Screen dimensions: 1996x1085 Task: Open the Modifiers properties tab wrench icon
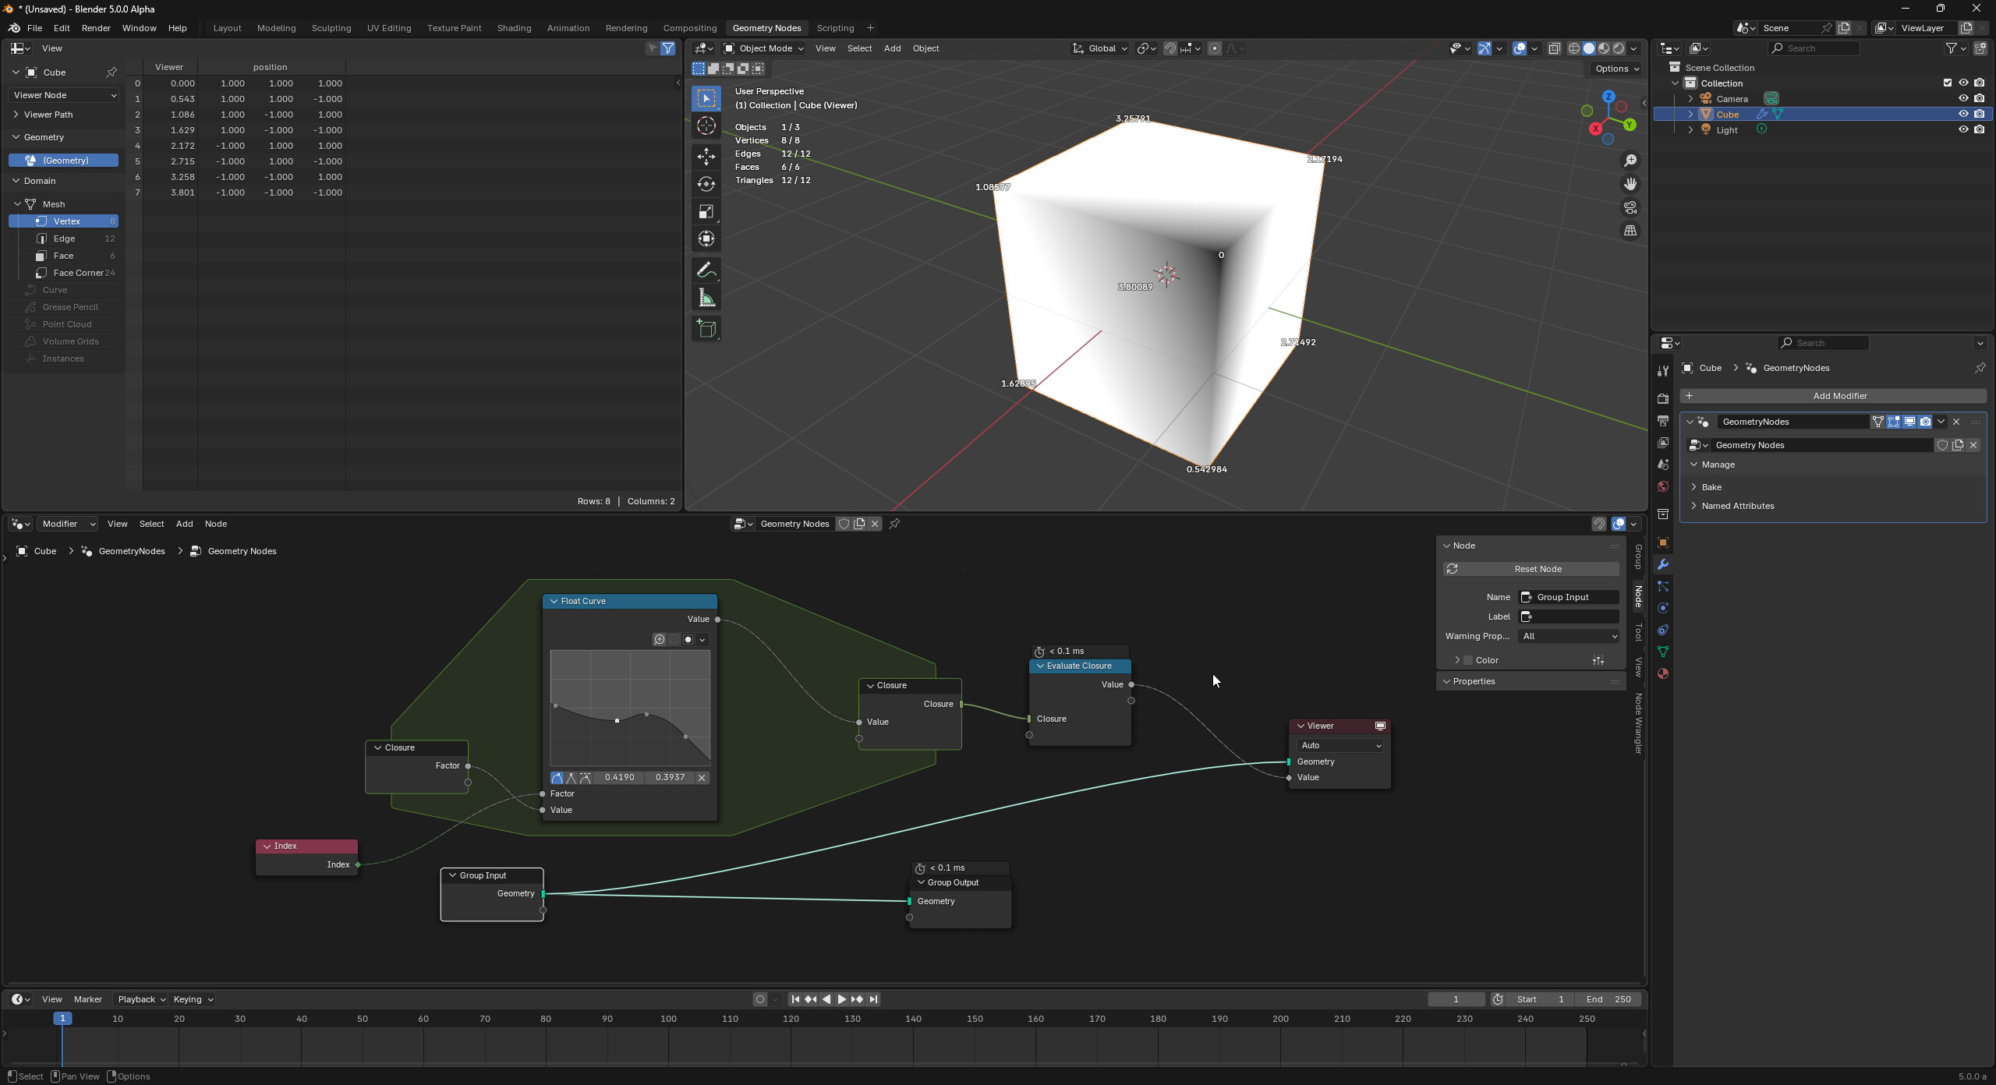(x=1662, y=564)
